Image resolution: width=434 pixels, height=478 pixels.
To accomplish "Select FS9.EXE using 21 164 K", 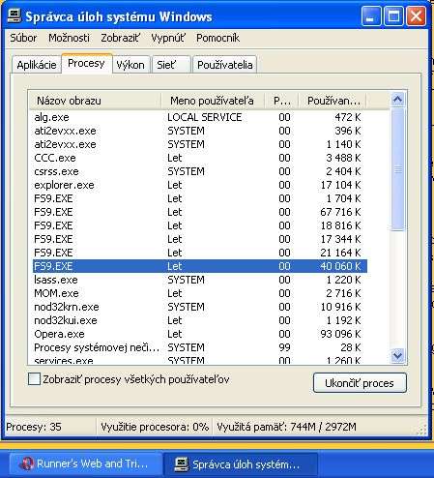I will coord(200,253).
